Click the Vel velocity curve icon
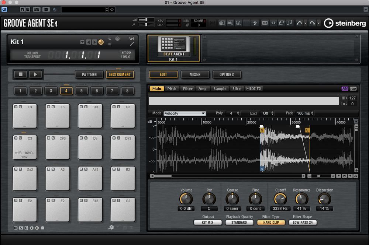This screenshot has height=245, width=369. 132,44
